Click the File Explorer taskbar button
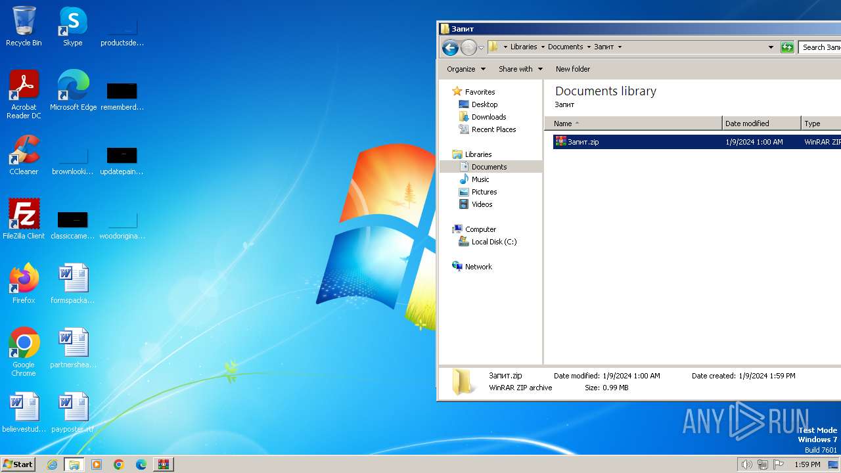 click(74, 464)
